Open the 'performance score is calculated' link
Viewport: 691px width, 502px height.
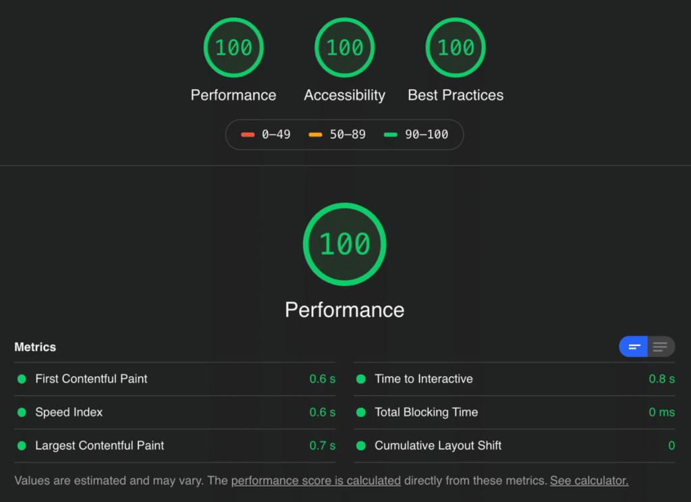(316, 481)
